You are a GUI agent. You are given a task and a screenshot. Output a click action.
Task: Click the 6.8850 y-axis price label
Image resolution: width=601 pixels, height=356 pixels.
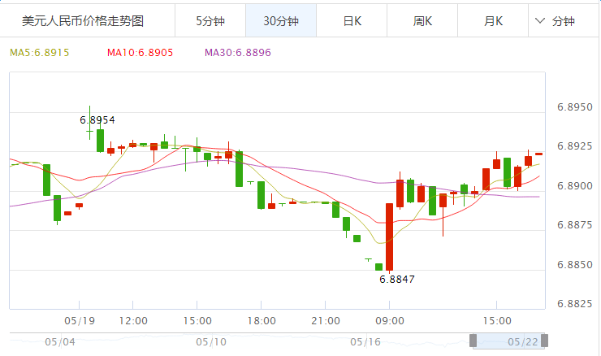click(574, 265)
